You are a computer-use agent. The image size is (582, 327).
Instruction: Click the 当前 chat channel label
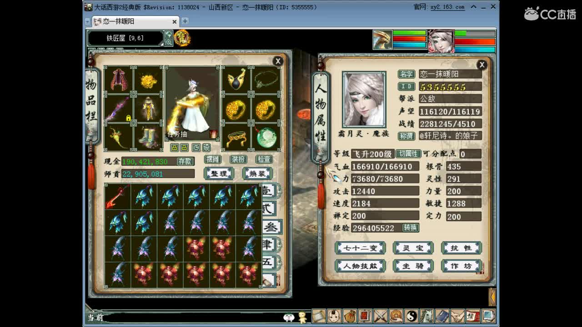click(x=95, y=317)
